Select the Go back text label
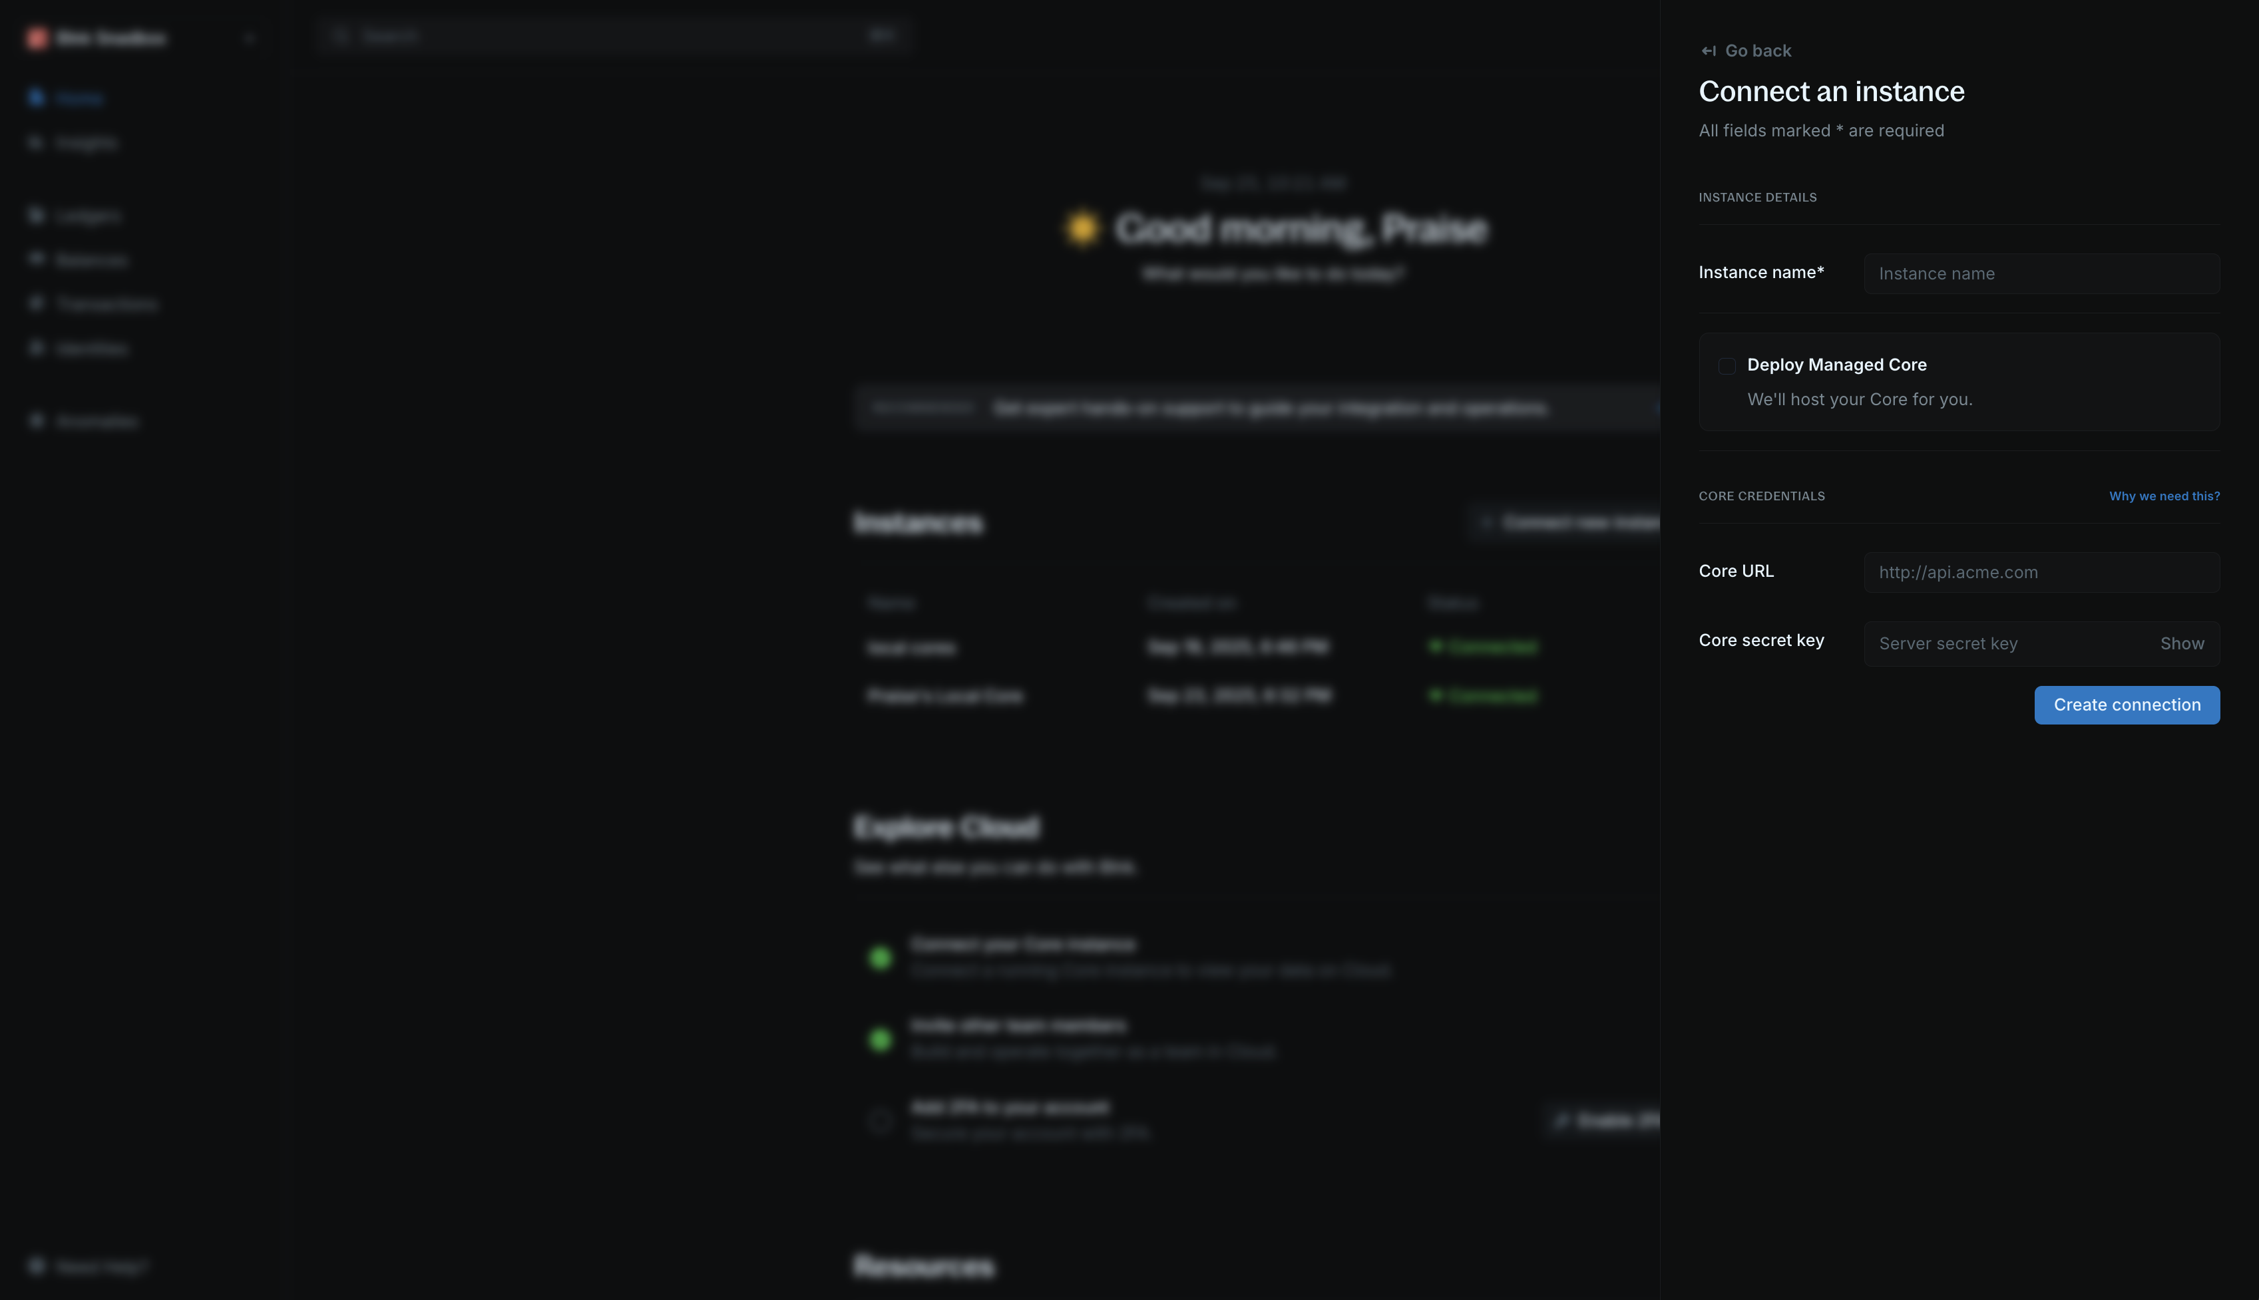The width and height of the screenshot is (2259, 1300). point(1758,51)
